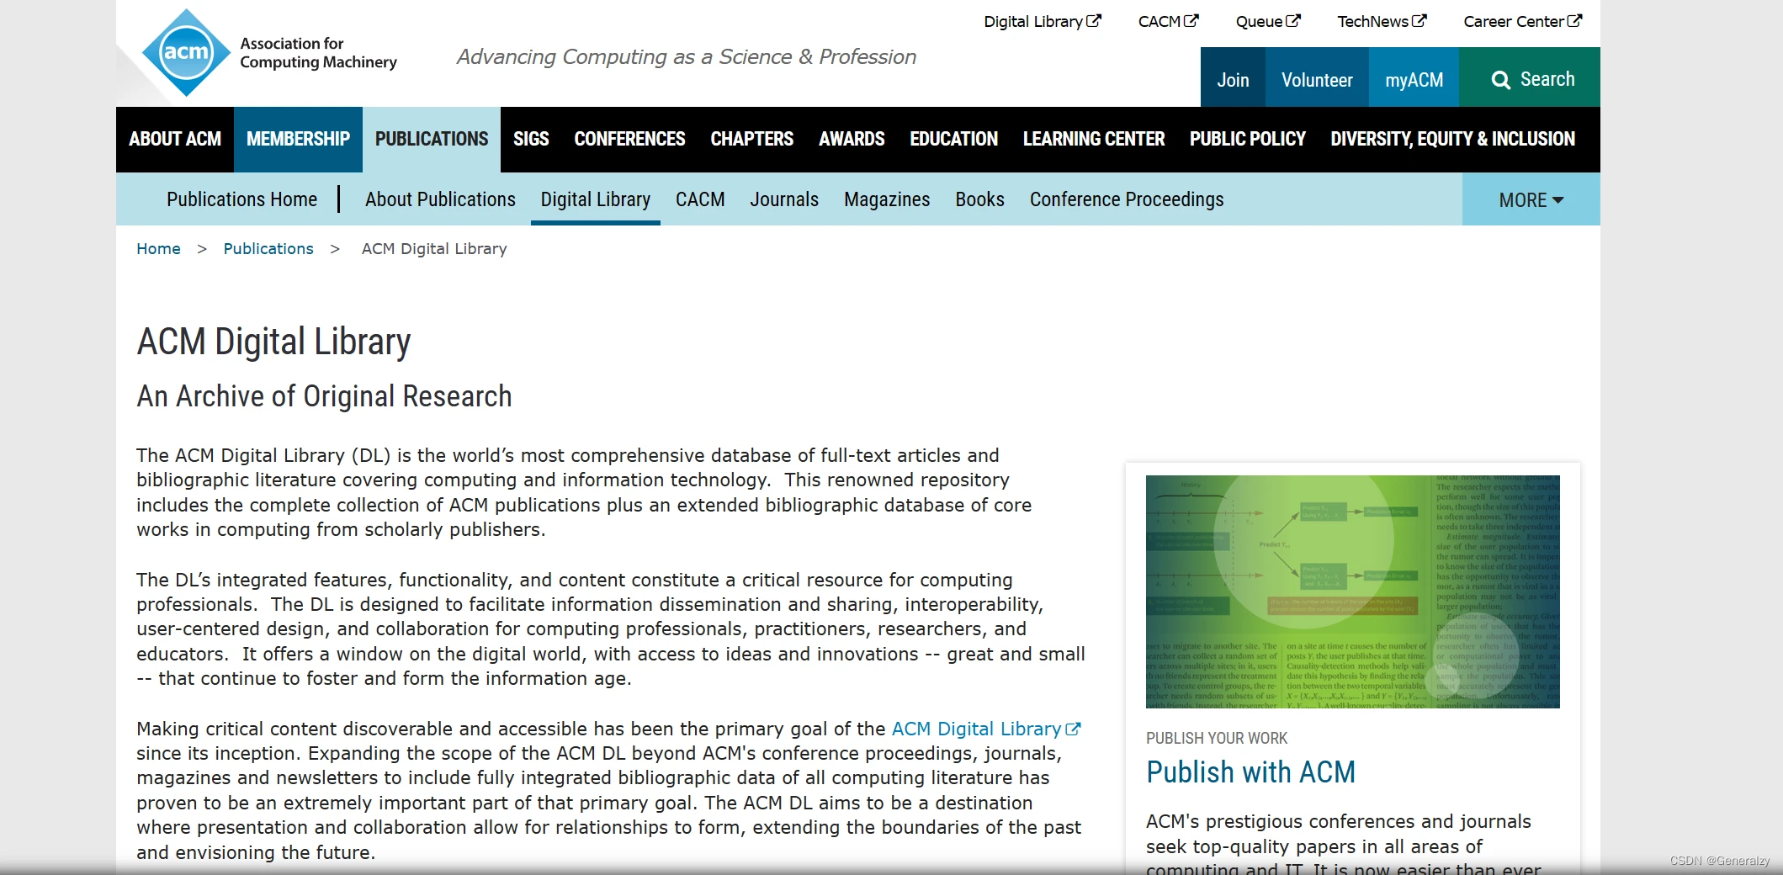Click the ACM diamond logo
The width and height of the screenshot is (1783, 875).
click(x=186, y=53)
